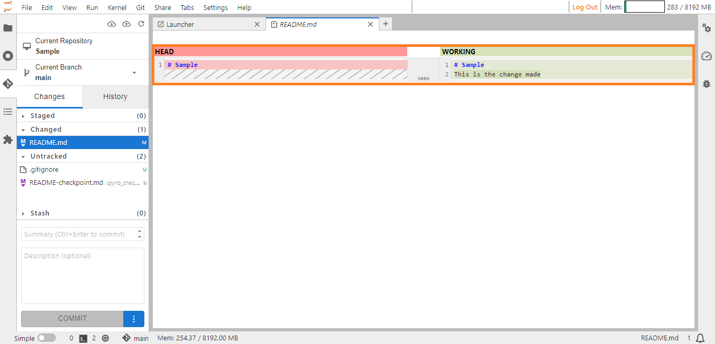Select README.md in Changed list
715x344 pixels.
83,143
